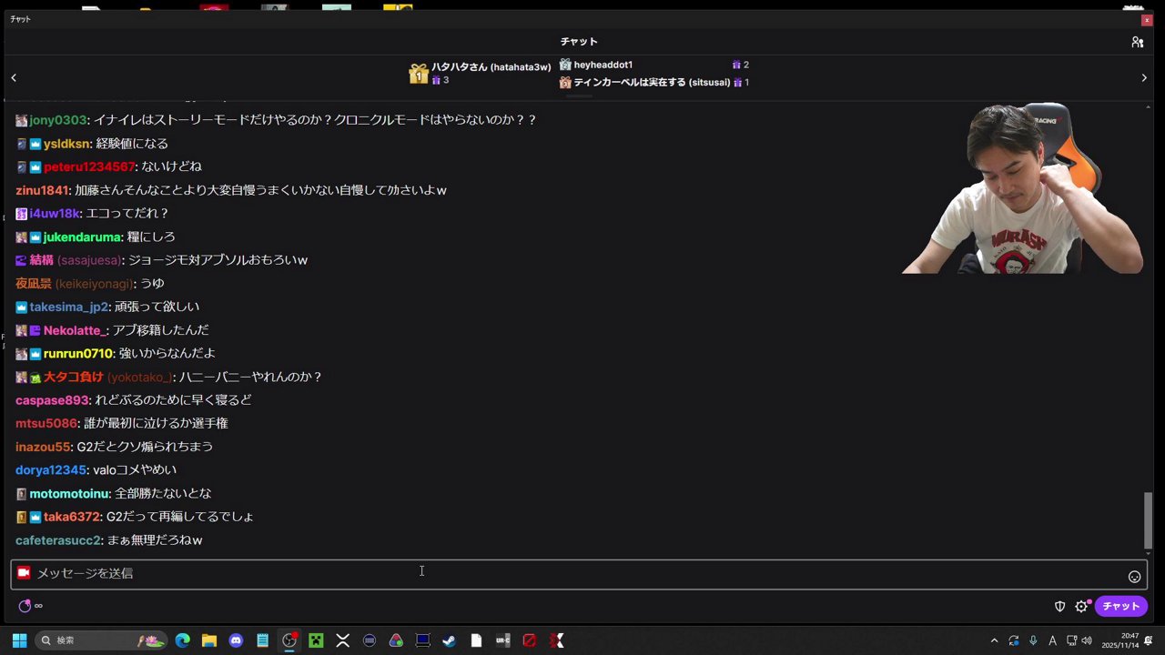Collapse the chat with the left chevron

(14, 77)
